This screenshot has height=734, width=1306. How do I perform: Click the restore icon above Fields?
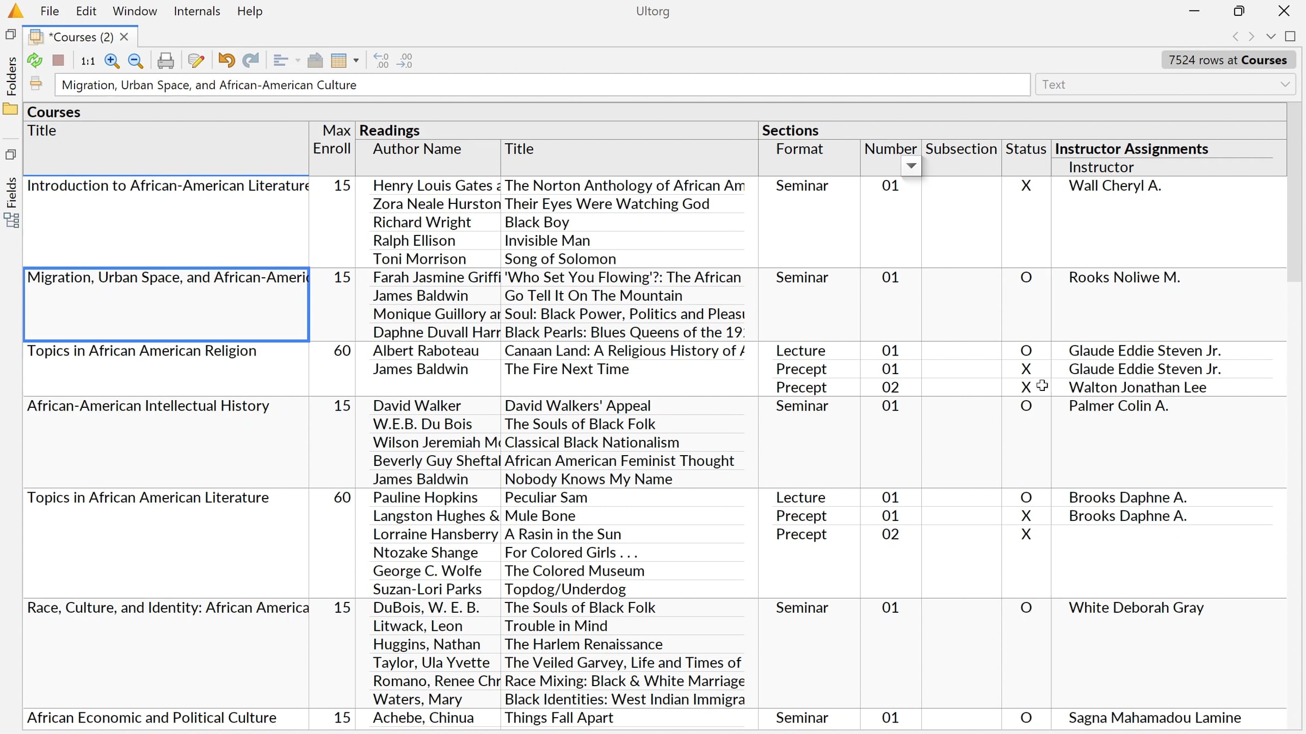[x=10, y=155]
